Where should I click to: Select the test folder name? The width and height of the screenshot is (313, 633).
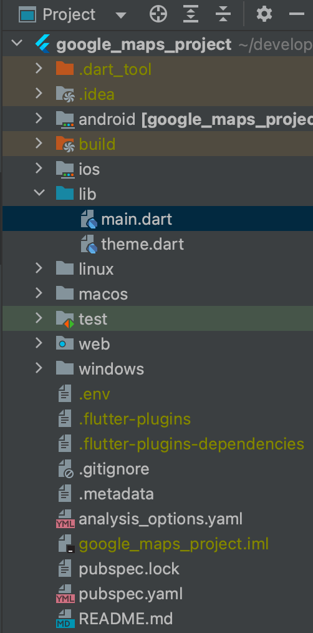click(x=93, y=320)
